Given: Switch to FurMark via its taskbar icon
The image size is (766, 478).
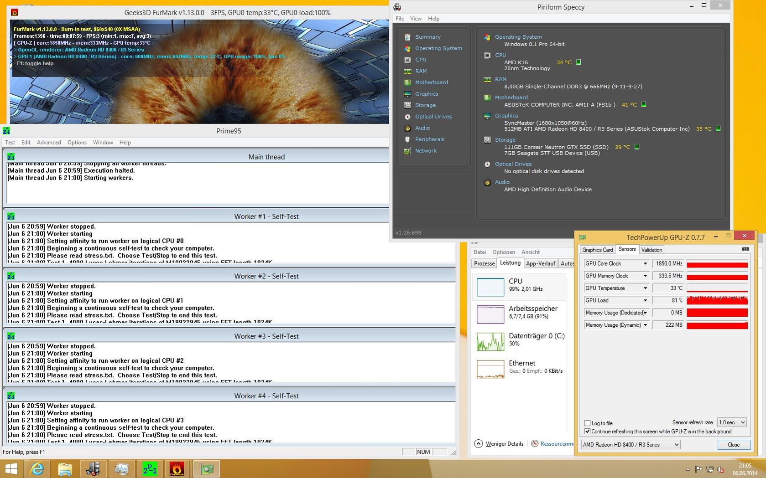Looking at the screenshot, I should pyautogui.click(x=177, y=469).
